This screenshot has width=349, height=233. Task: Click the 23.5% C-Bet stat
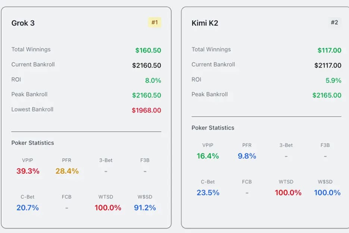click(208, 193)
